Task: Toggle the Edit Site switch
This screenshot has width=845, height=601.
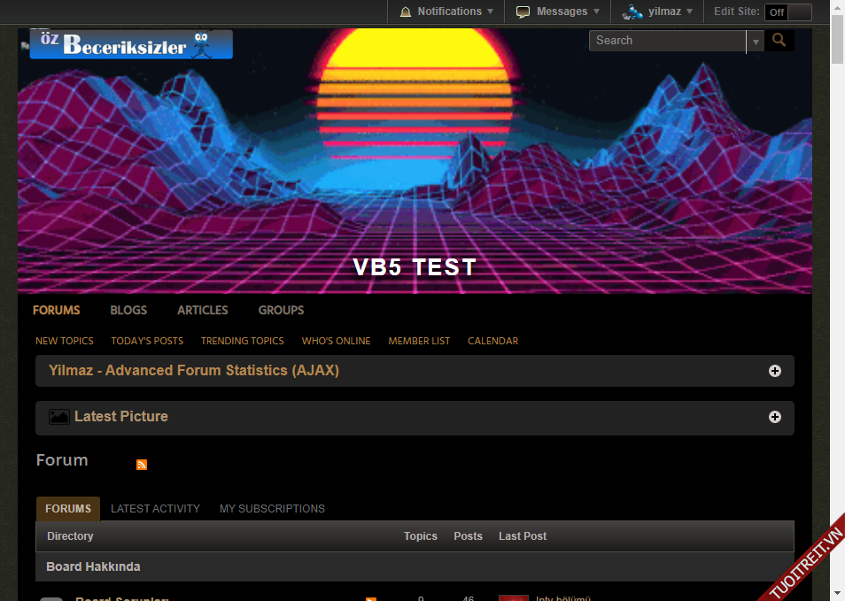Action: pyautogui.click(x=788, y=12)
